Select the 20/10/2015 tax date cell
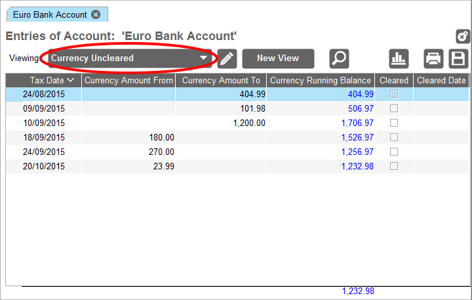The height and width of the screenshot is (300, 472). pos(44,167)
